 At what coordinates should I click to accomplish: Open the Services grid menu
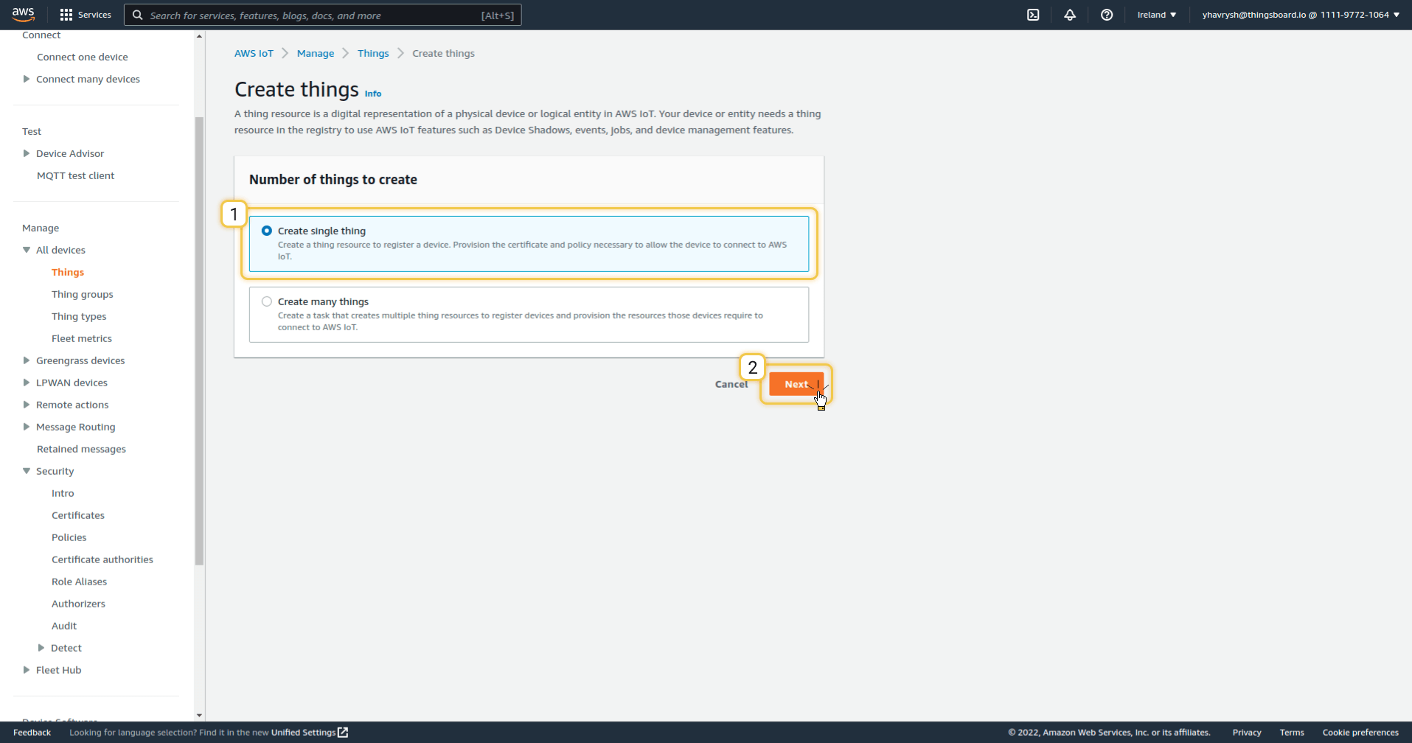coord(66,15)
